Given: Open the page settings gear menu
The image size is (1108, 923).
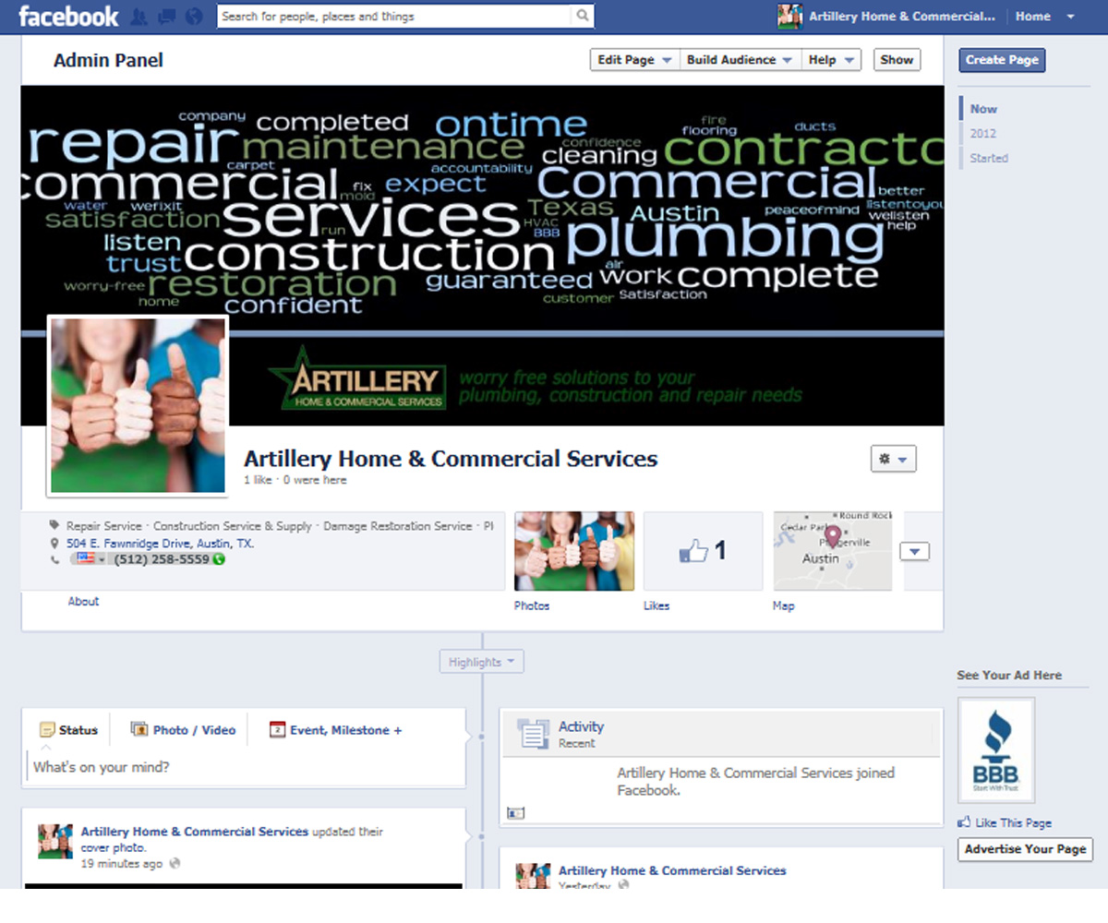Looking at the screenshot, I should (893, 459).
